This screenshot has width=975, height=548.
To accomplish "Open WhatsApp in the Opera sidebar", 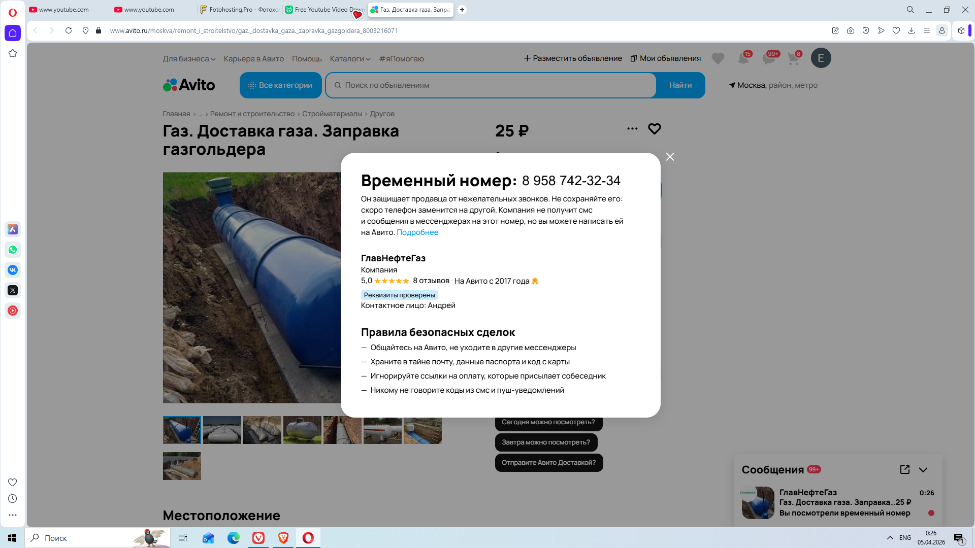I will point(13,250).
